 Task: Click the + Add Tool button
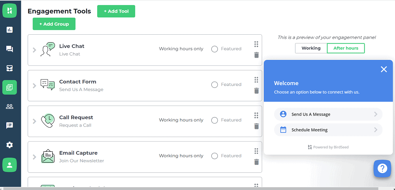pos(116,11)
